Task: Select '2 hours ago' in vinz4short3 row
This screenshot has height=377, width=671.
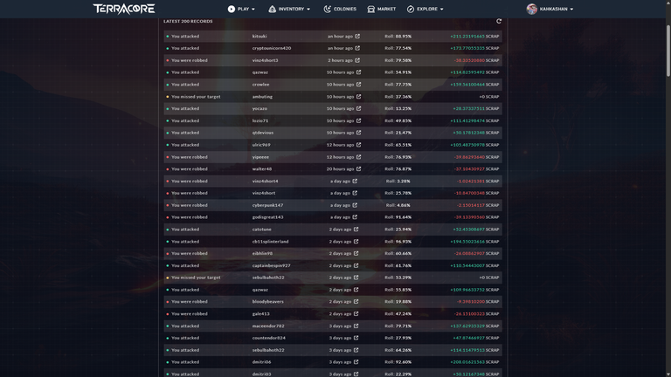Action: click(x=340, y=60)
